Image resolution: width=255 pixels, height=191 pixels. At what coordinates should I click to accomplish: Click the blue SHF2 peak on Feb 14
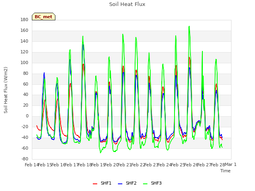[x=44, y=73]
